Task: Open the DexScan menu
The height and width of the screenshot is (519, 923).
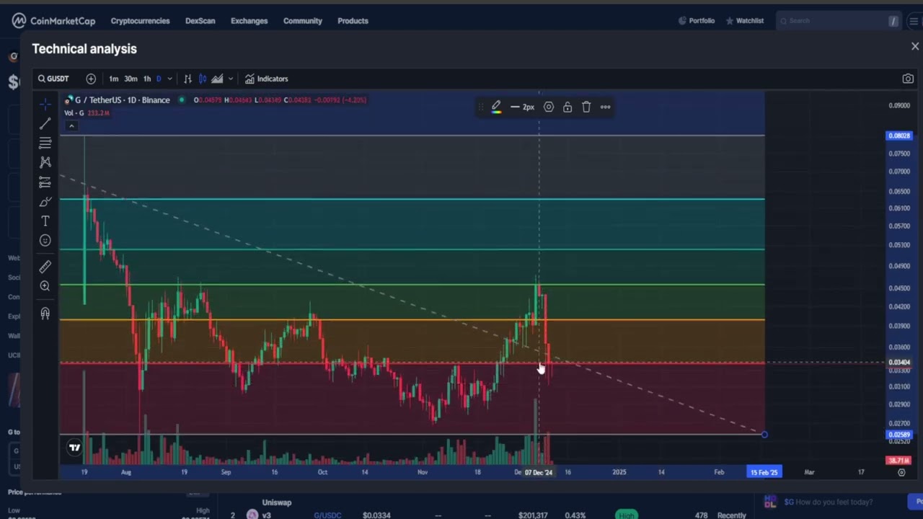Action: (x=200, y=21)
